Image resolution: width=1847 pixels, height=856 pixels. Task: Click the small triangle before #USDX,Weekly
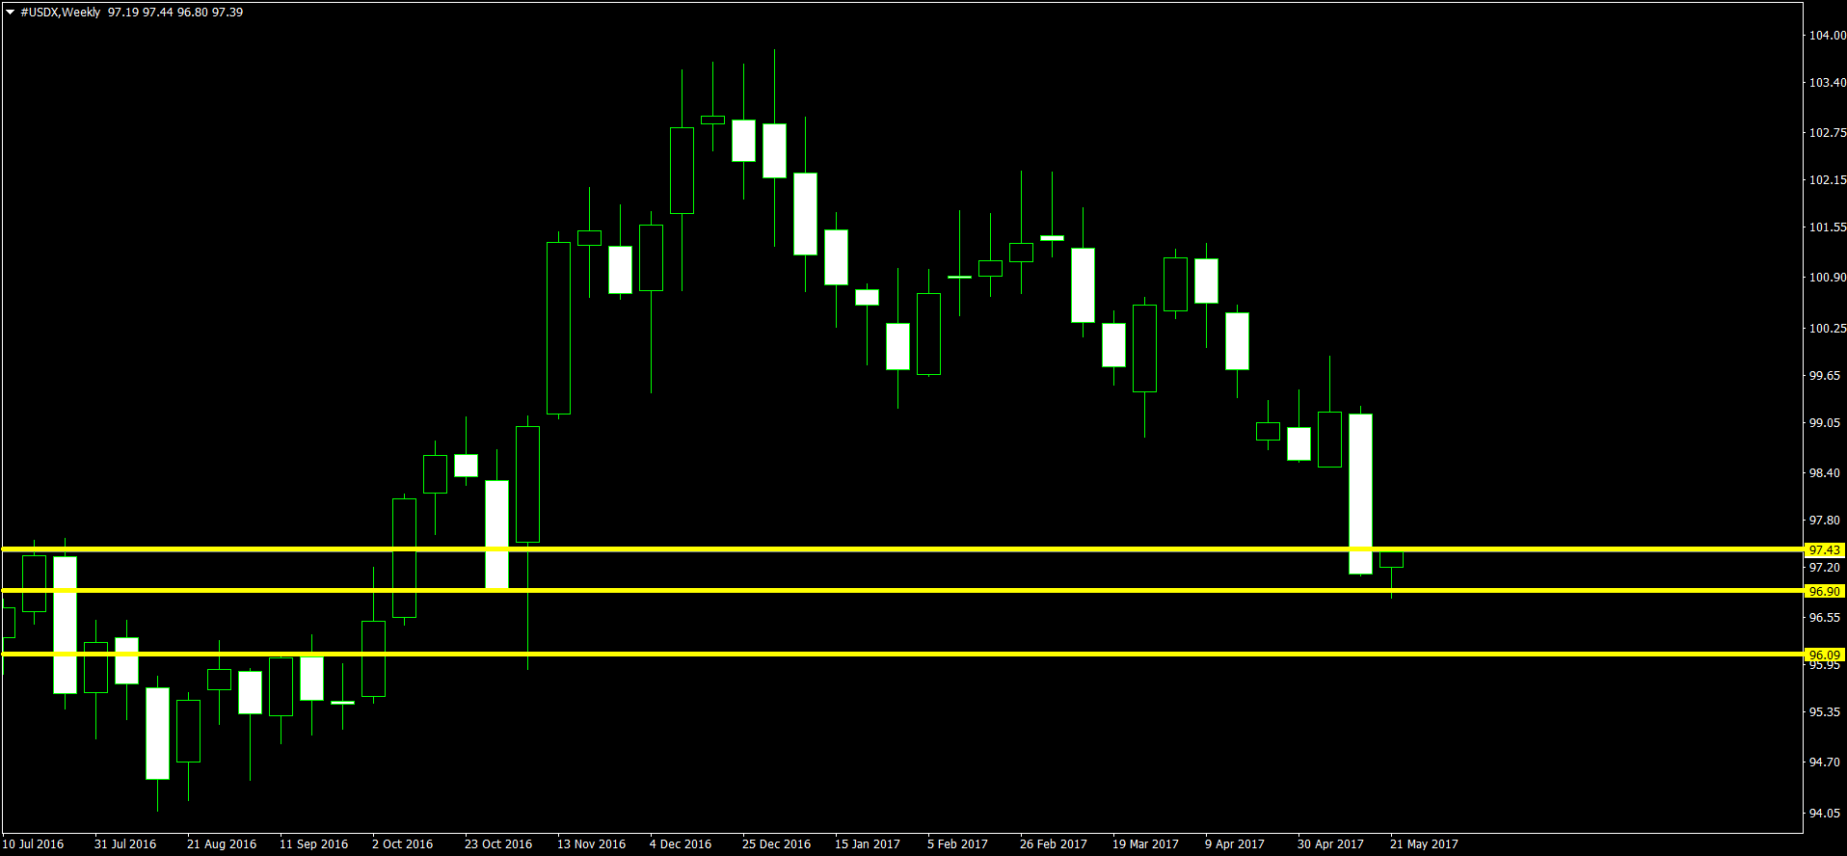tap(11, 13)
